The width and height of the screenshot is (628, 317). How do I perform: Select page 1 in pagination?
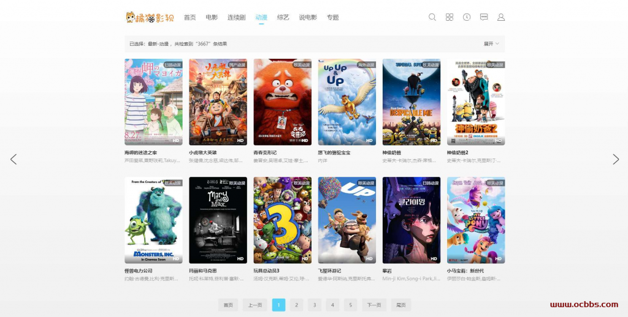tap(279, 305)
